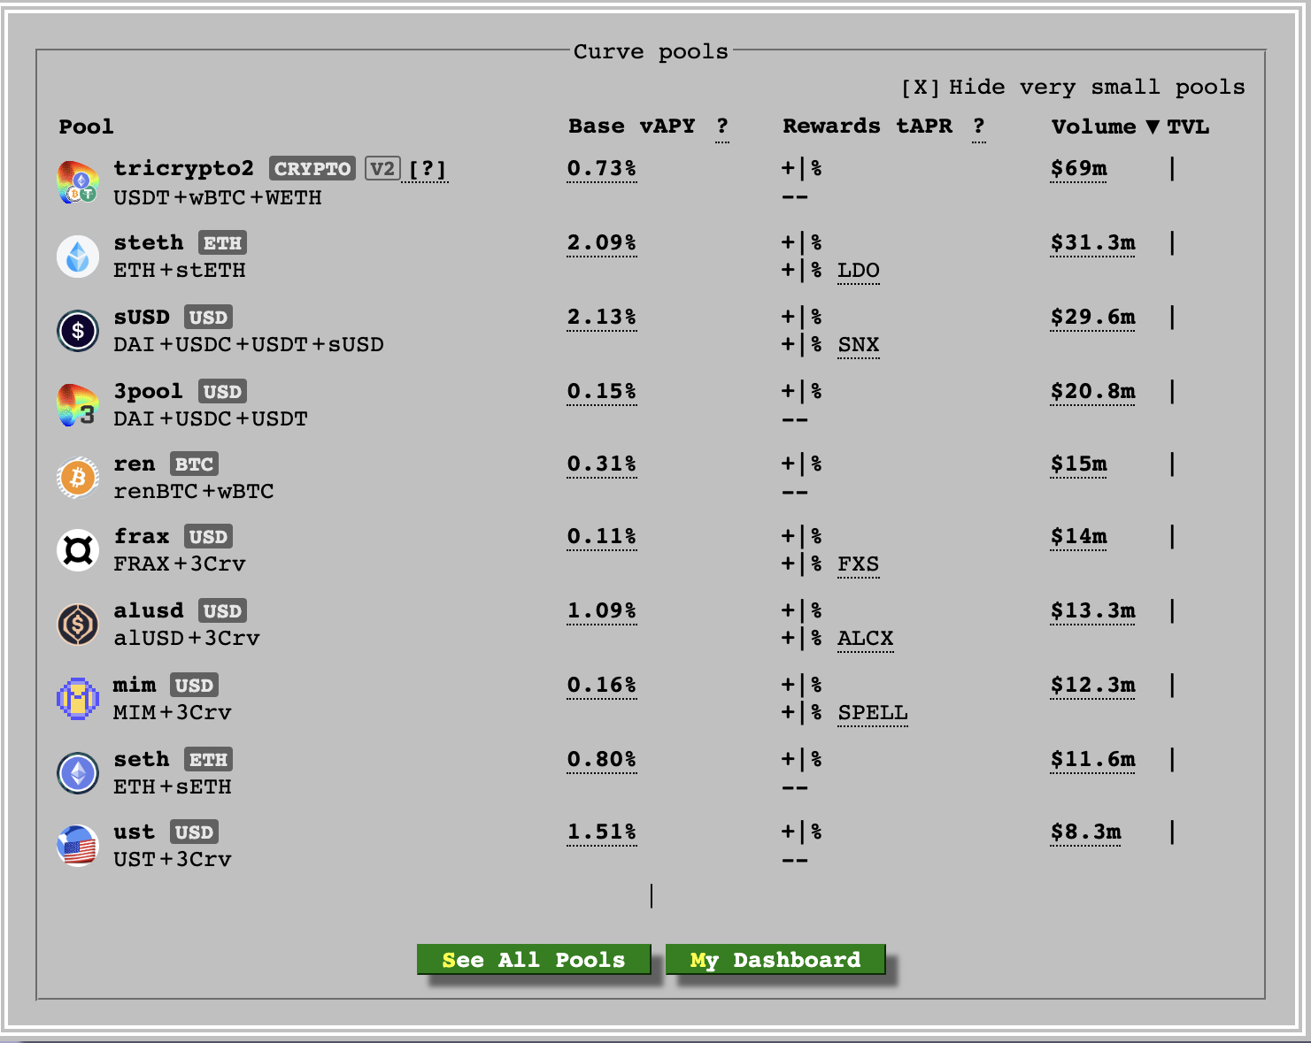Image resolution: width=1311 pixels, height=1043 pixels.
Task: Open My Dashboard button
Action: pyautogui.click(x=775, y=960)
